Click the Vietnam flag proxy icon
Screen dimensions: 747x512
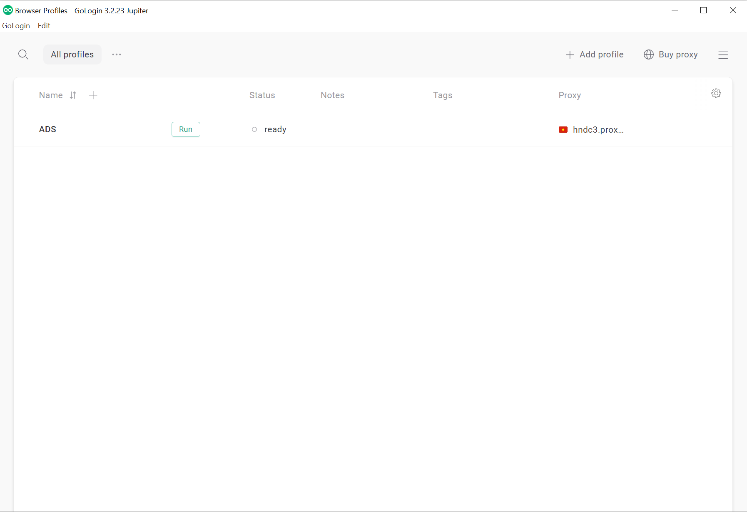pyautogui.click(x=563, y=129)
